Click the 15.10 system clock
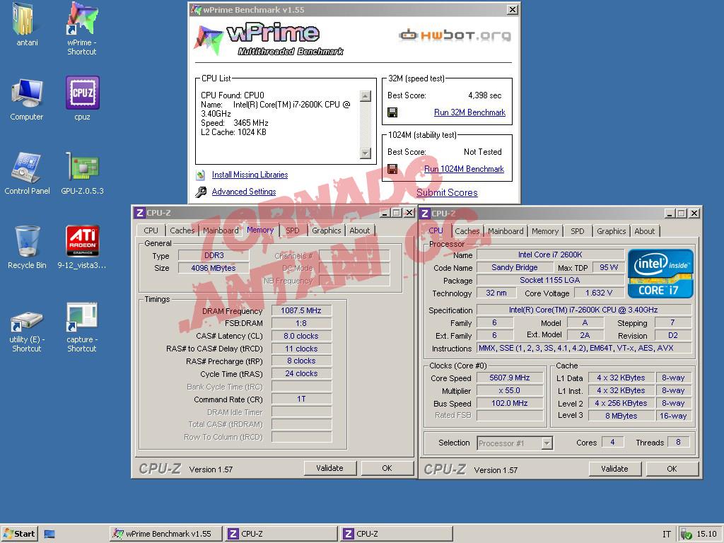This screenshot has width=724, height=543. (x=706, y=535)
